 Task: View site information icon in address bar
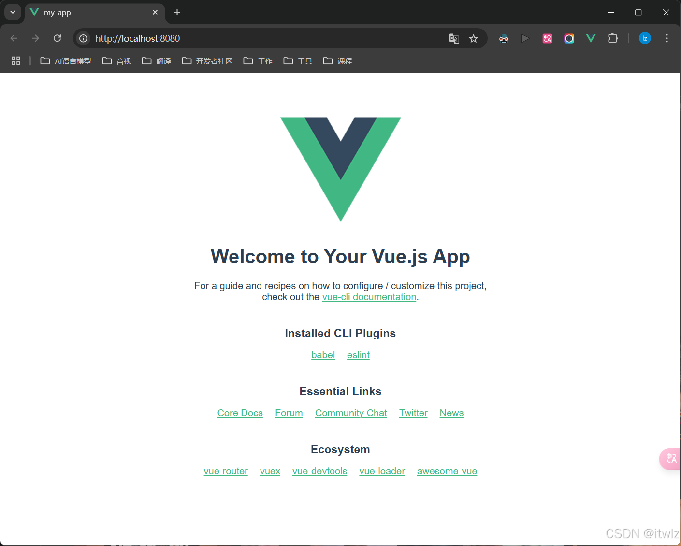[x=83, y=38]
